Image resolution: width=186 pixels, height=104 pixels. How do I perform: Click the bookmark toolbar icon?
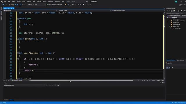click(x=83, y=5)
